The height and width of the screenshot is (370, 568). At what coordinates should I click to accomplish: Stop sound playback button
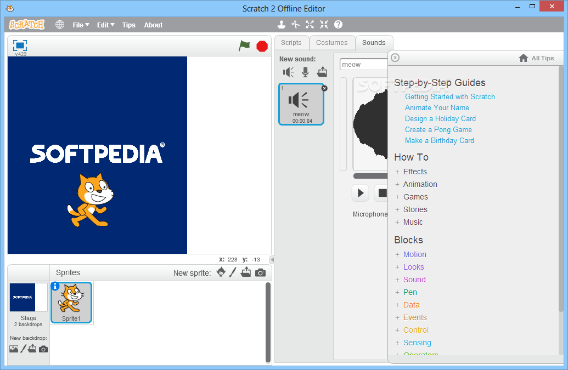(x=381, y=193)
